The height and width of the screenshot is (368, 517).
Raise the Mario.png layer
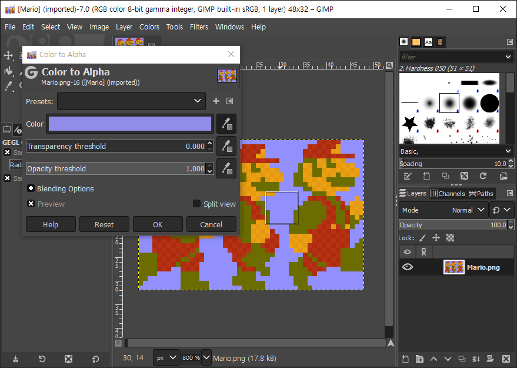point(433,359)
